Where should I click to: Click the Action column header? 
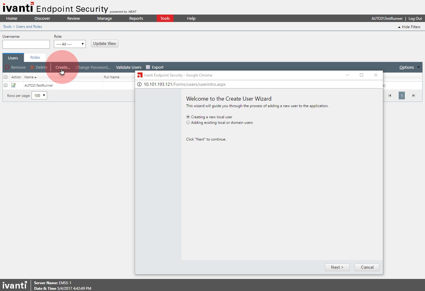tap(16, 77)
